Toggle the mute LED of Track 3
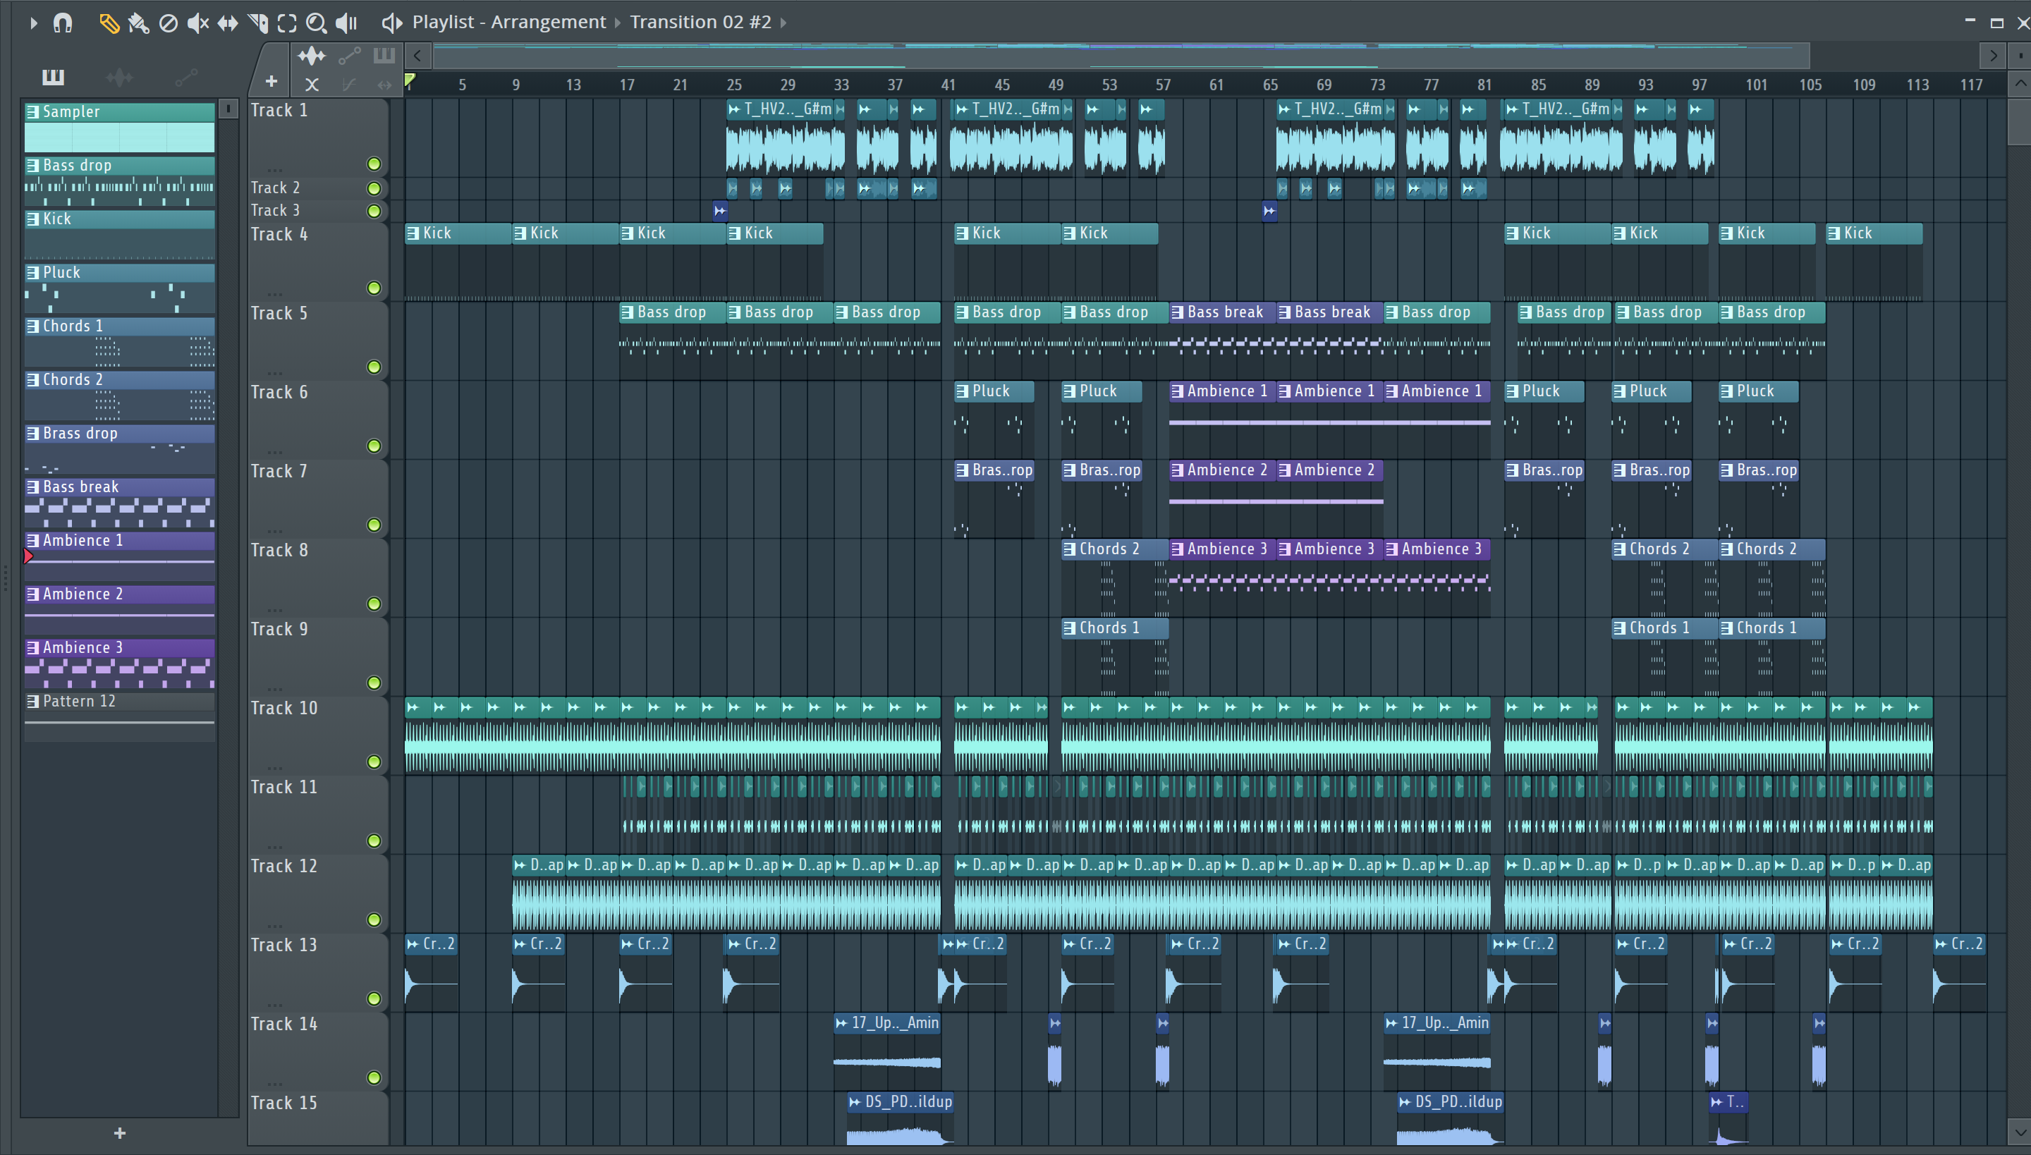 tap(374, 211)
